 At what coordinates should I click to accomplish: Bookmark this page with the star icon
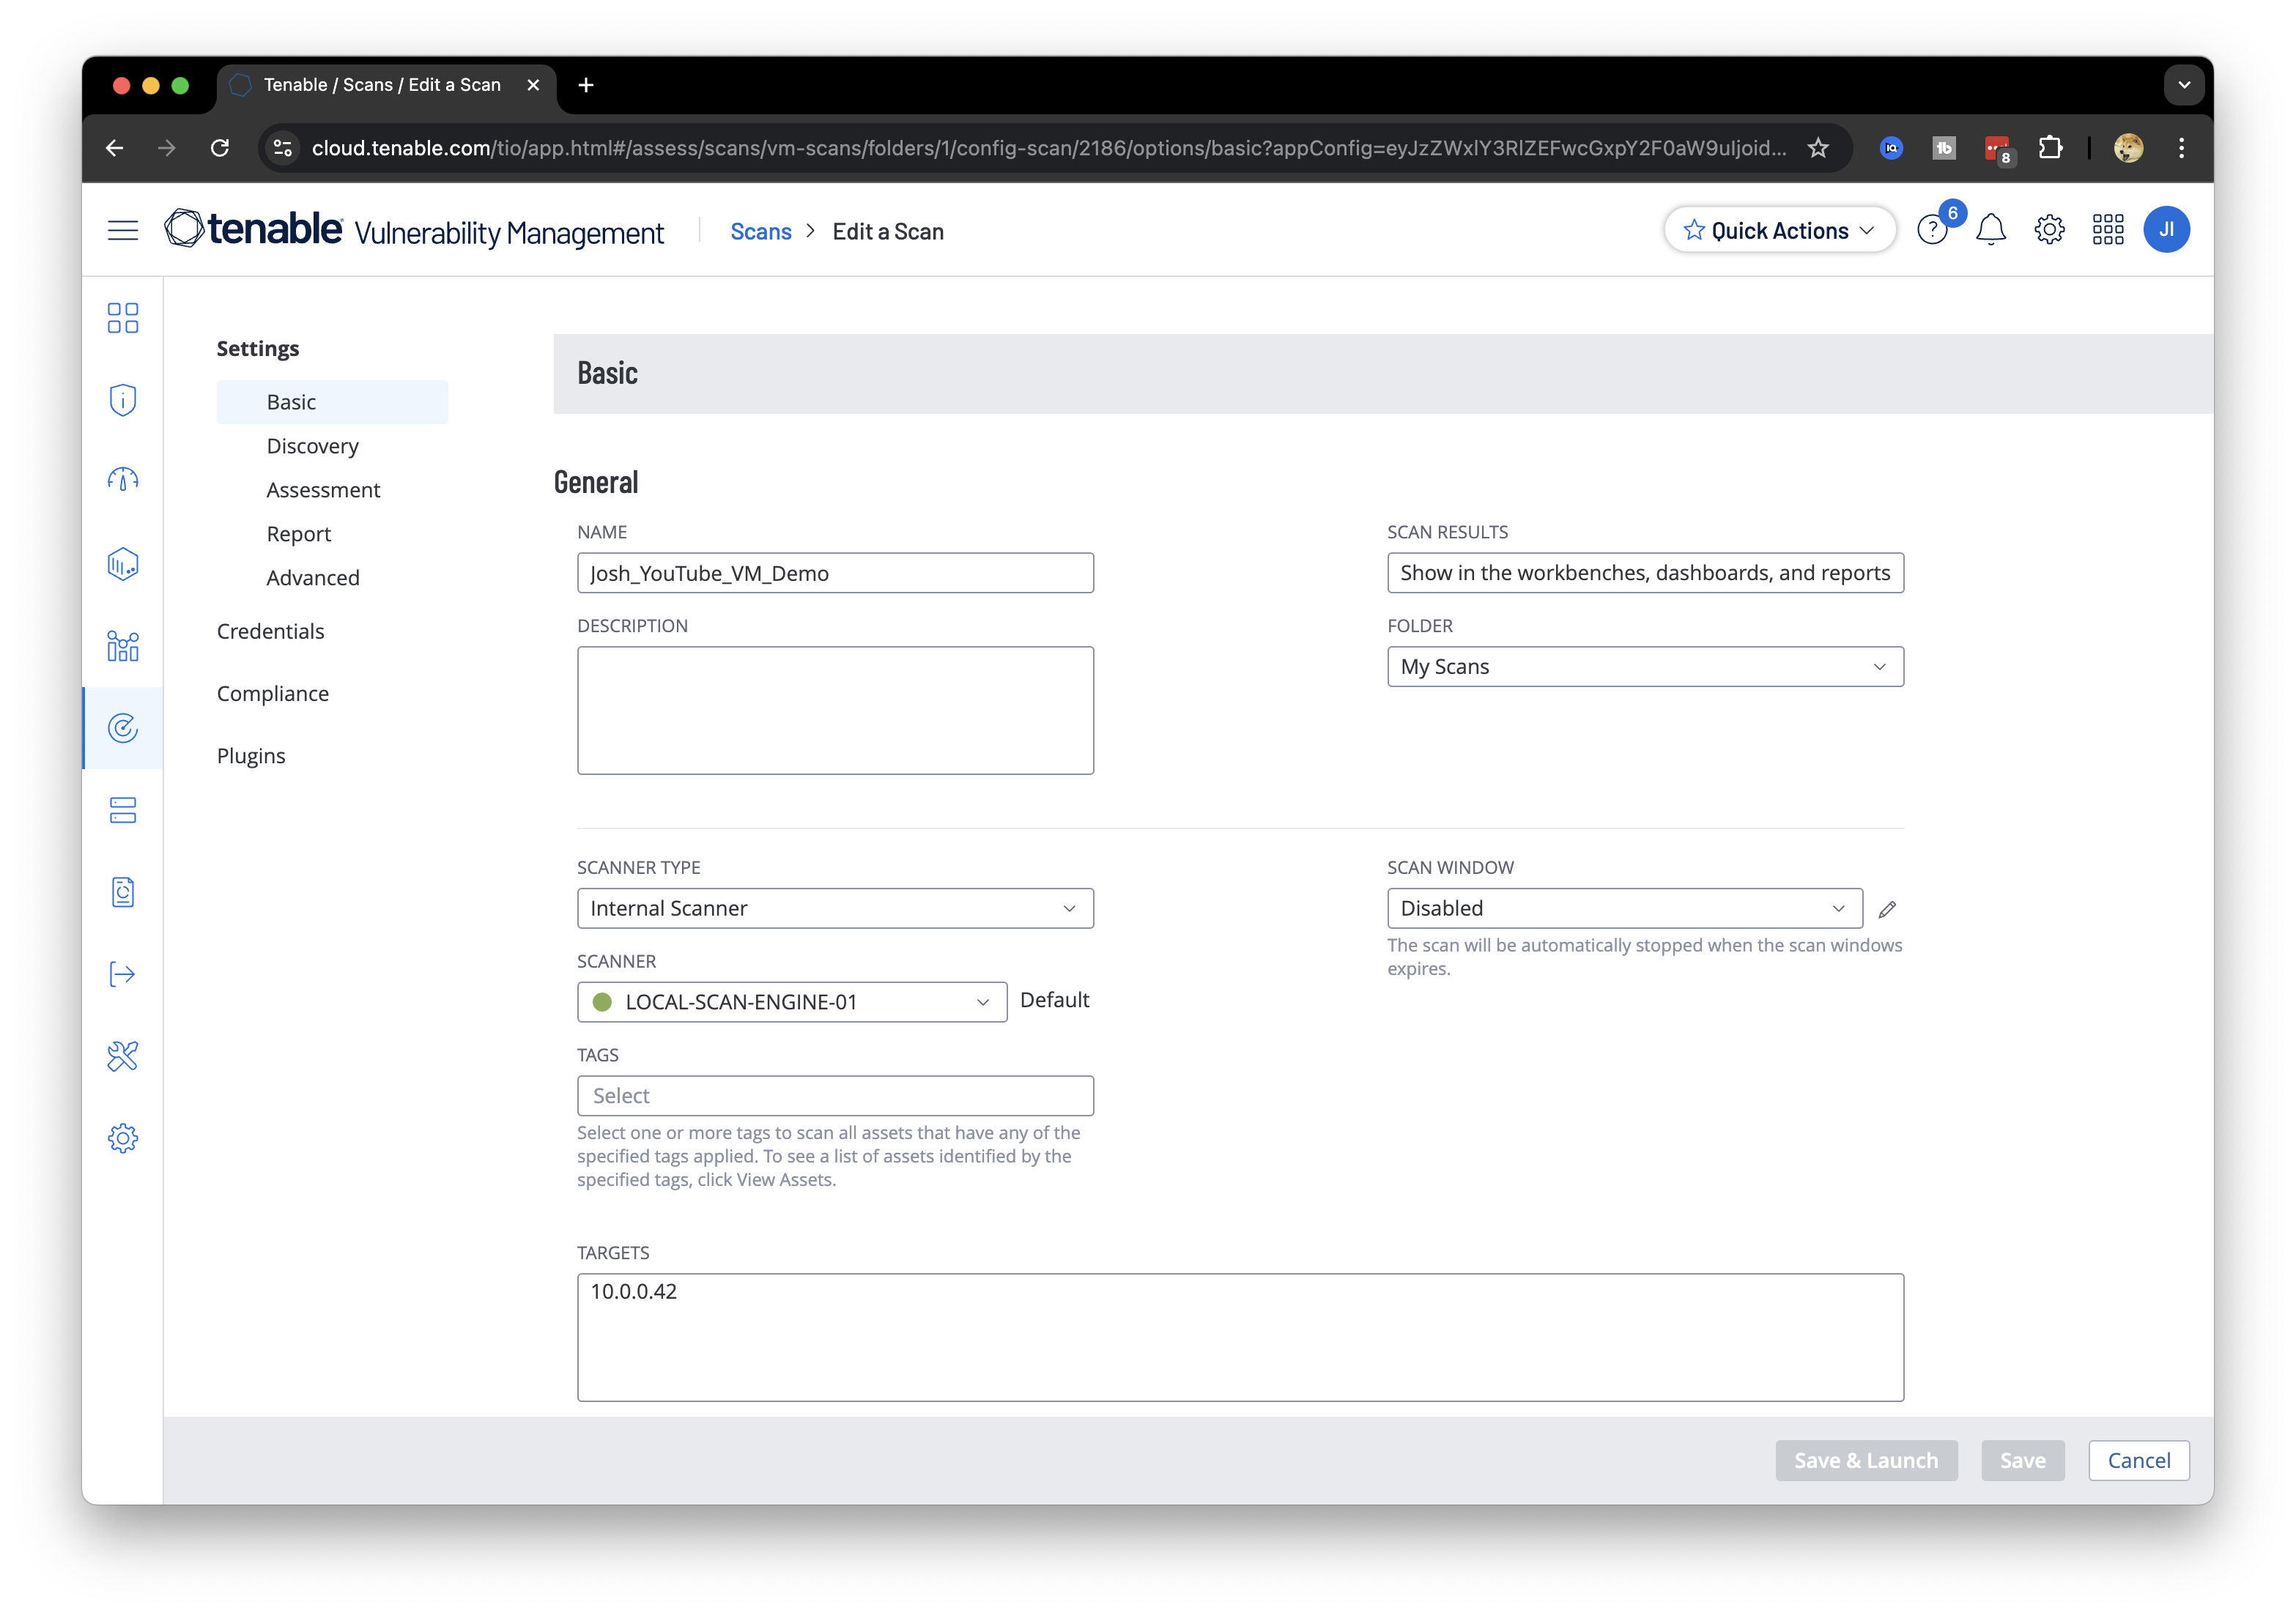point(1818,148)
